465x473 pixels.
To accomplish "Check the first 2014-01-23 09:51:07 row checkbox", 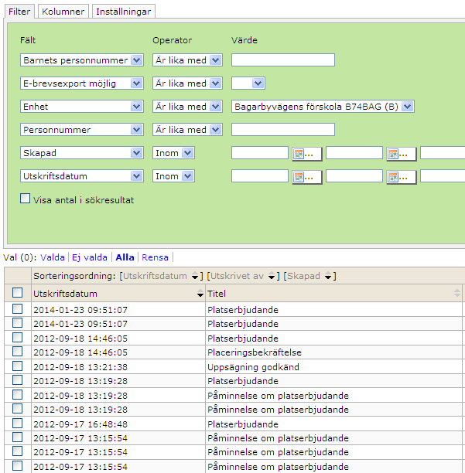I will pos(18,309).
